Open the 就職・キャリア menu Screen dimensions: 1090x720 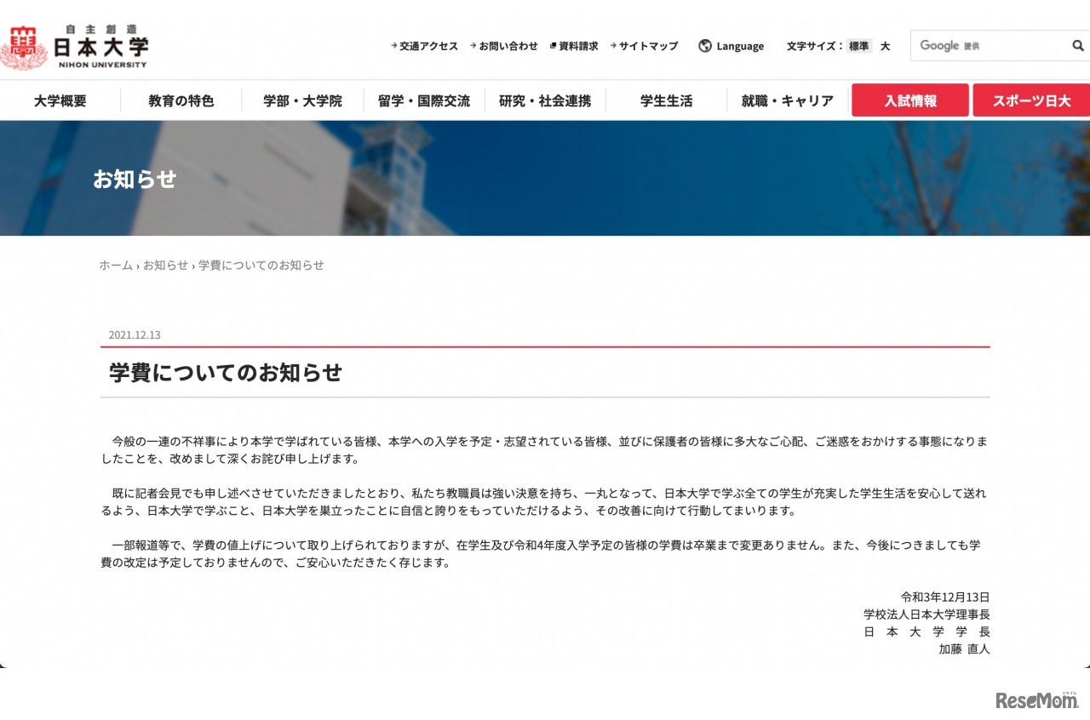tap(788, 101)
